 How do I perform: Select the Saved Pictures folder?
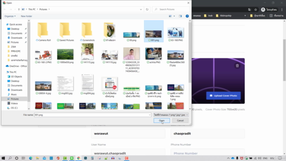pos(65,32)
